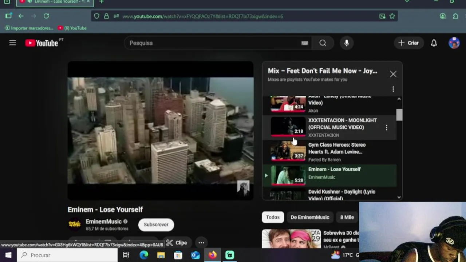Open Microsoft Store from the taskbar
This screenshot has height=262, width=466.
pyautogui.click(x=178, y=255)
